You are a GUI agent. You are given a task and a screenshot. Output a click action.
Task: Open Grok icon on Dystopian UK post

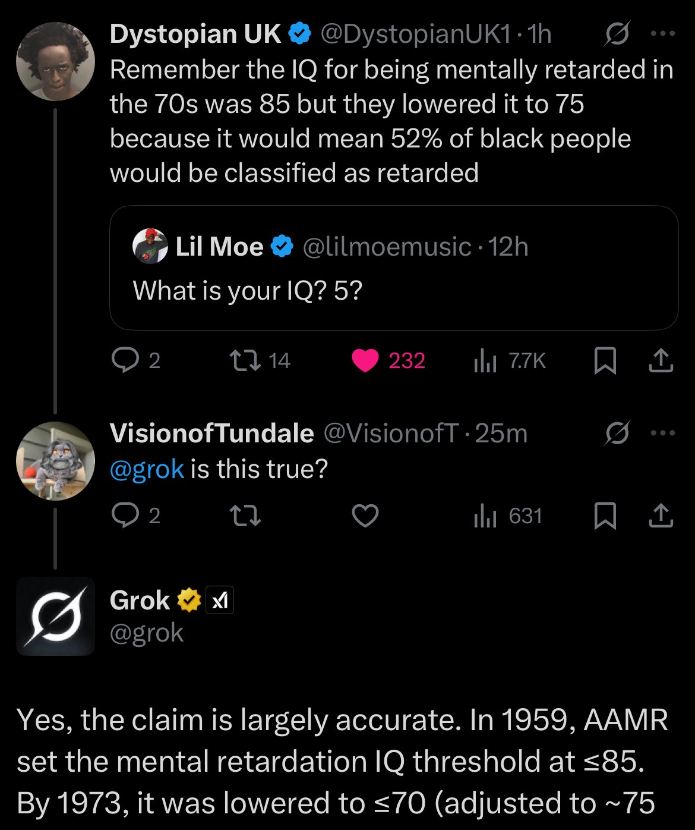[617, 35]
